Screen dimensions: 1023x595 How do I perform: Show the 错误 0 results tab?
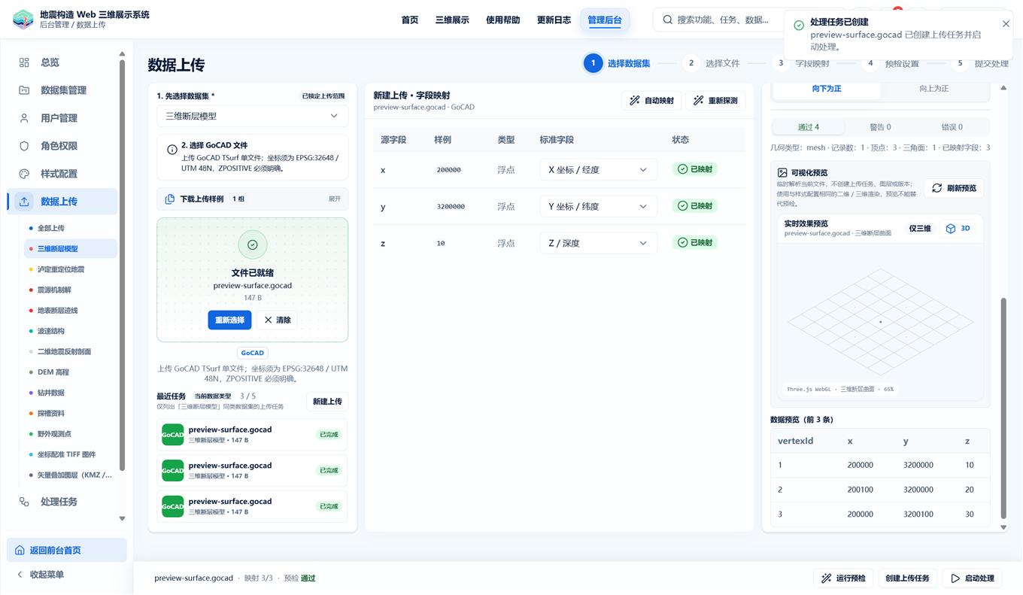pos(952,127)
